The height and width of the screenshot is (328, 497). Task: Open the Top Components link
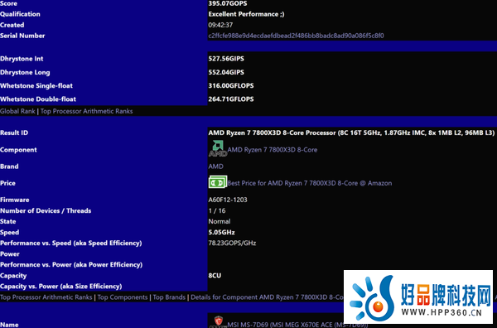pos(123,297)
